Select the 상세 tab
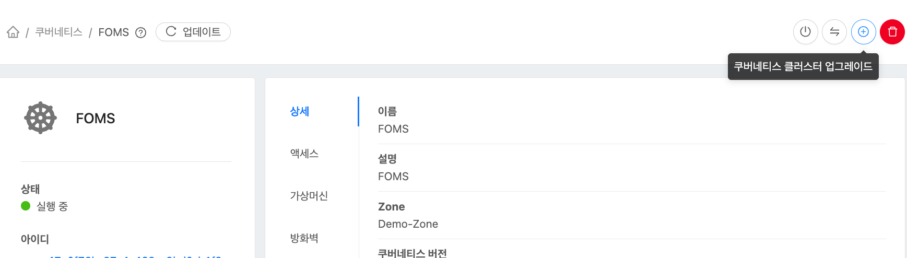Screen dimensions: 907x258 point(300,111)
